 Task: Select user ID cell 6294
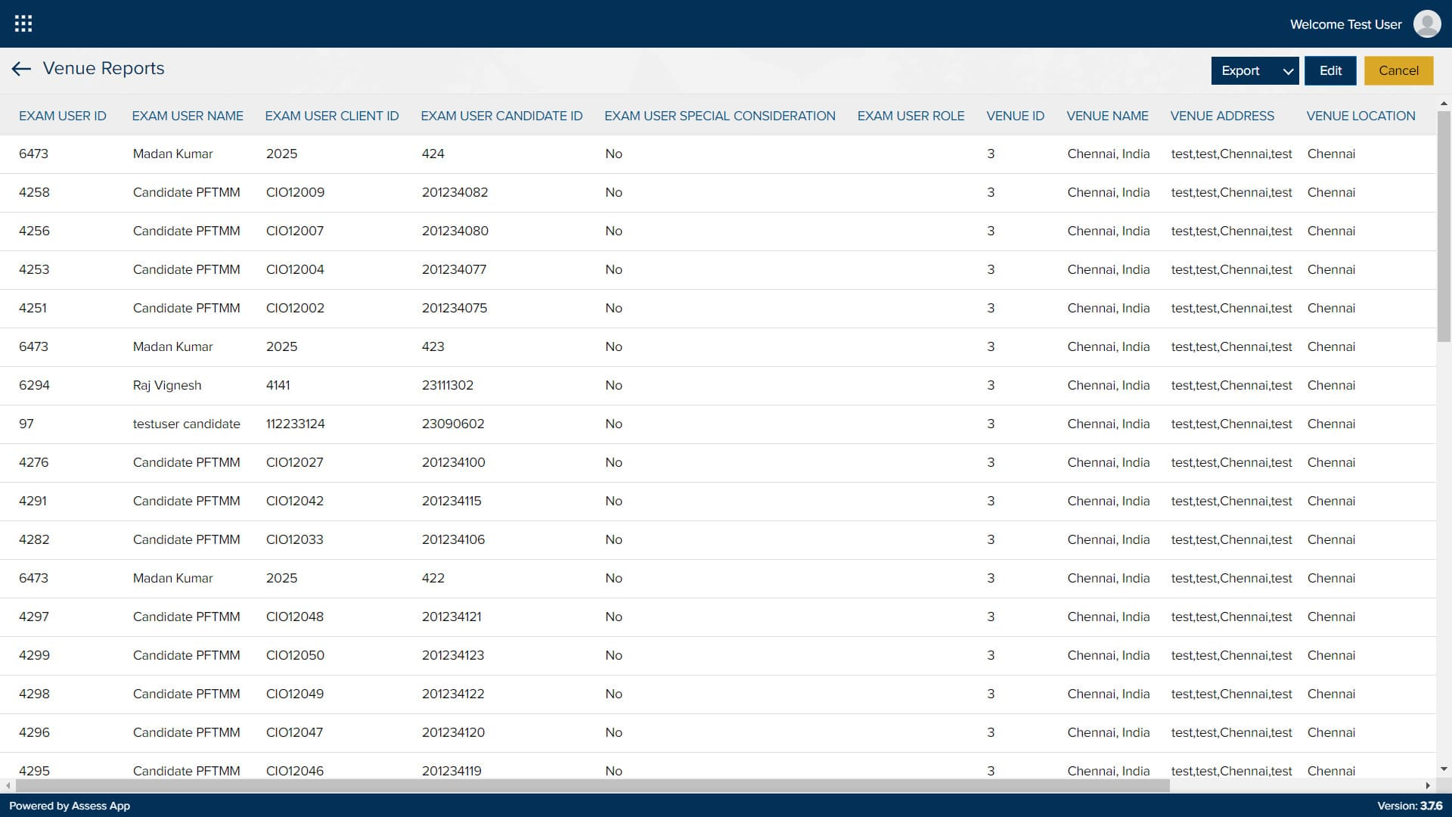[34, 385]
